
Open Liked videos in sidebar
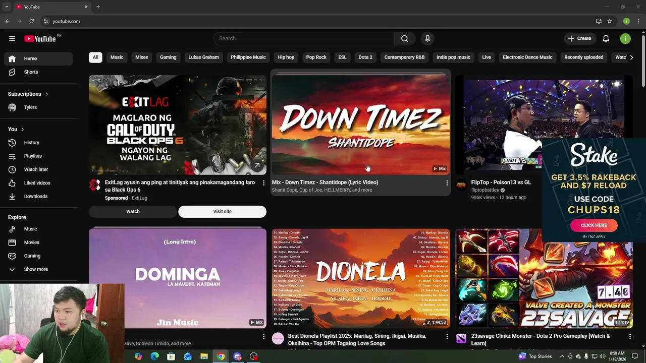38,183
